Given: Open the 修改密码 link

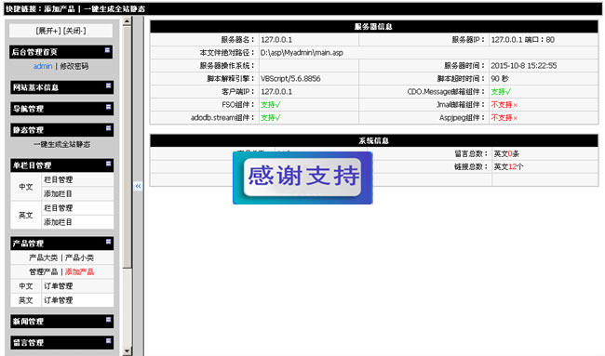Looking at the screenshot, I should 74,66.
